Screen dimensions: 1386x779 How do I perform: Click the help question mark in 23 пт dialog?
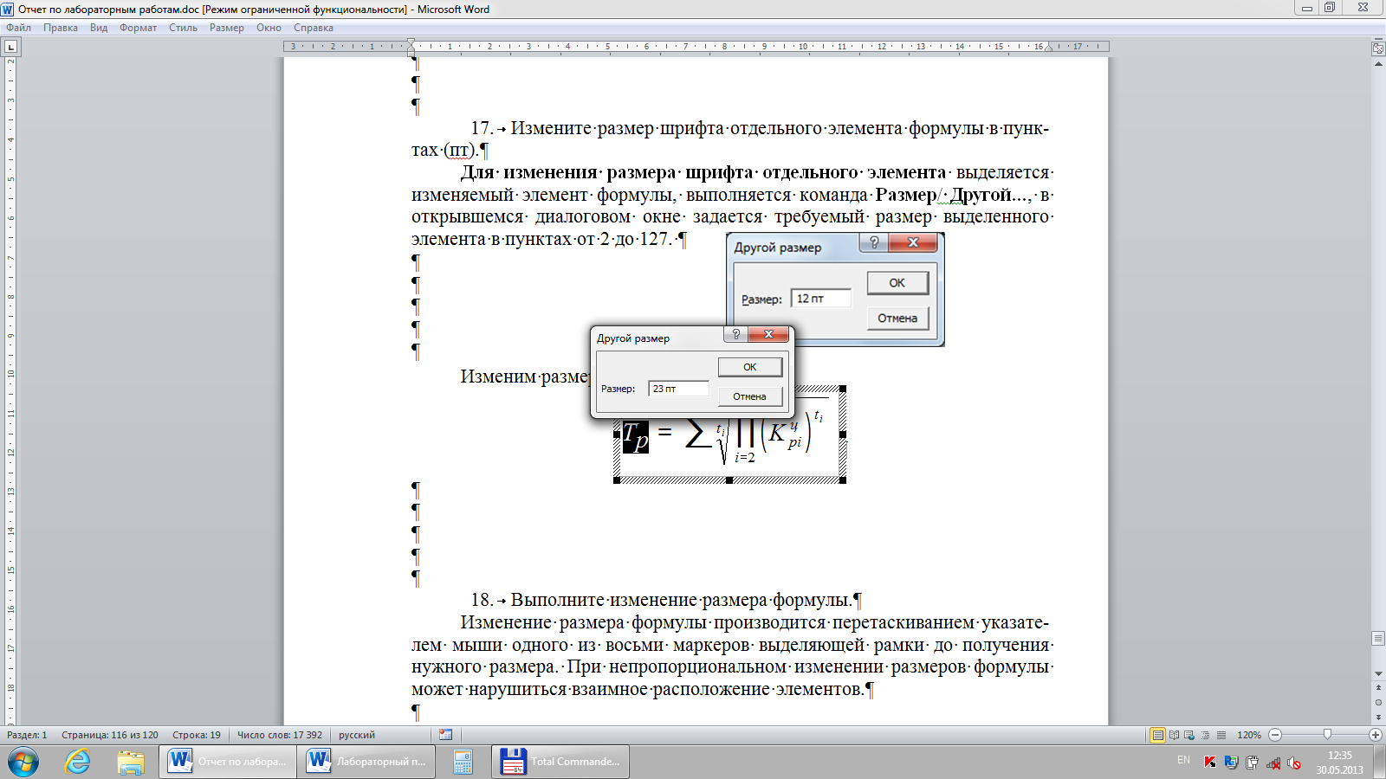pos(735,334)
